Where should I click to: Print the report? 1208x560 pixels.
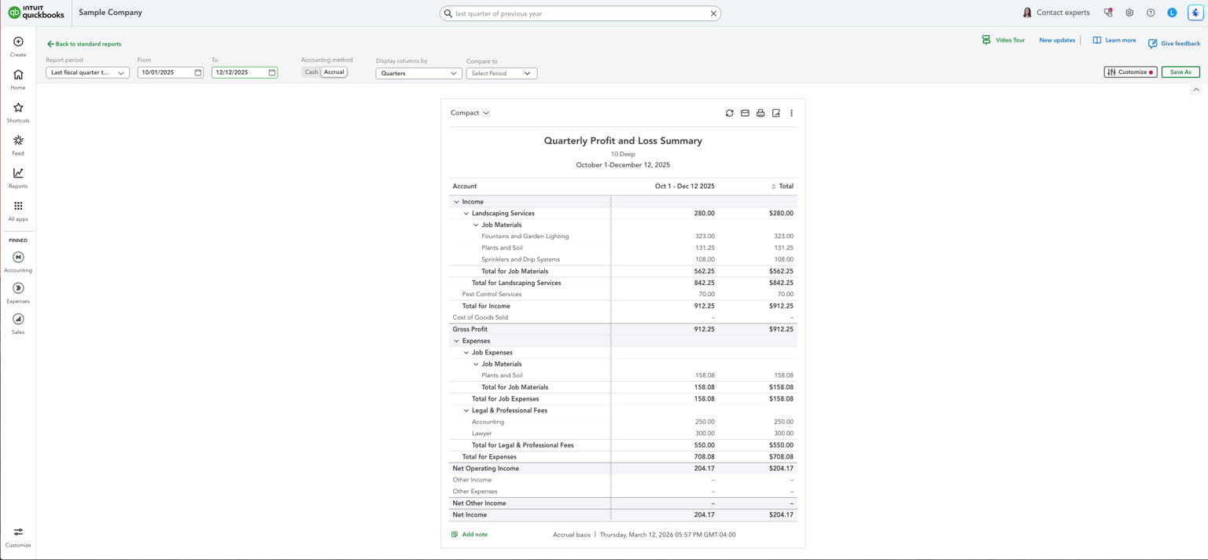click(x=761, y=113)
